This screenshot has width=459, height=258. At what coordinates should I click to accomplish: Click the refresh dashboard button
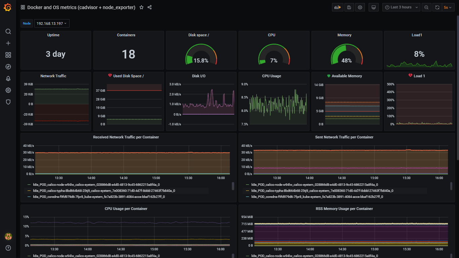[x=437, y=7]
